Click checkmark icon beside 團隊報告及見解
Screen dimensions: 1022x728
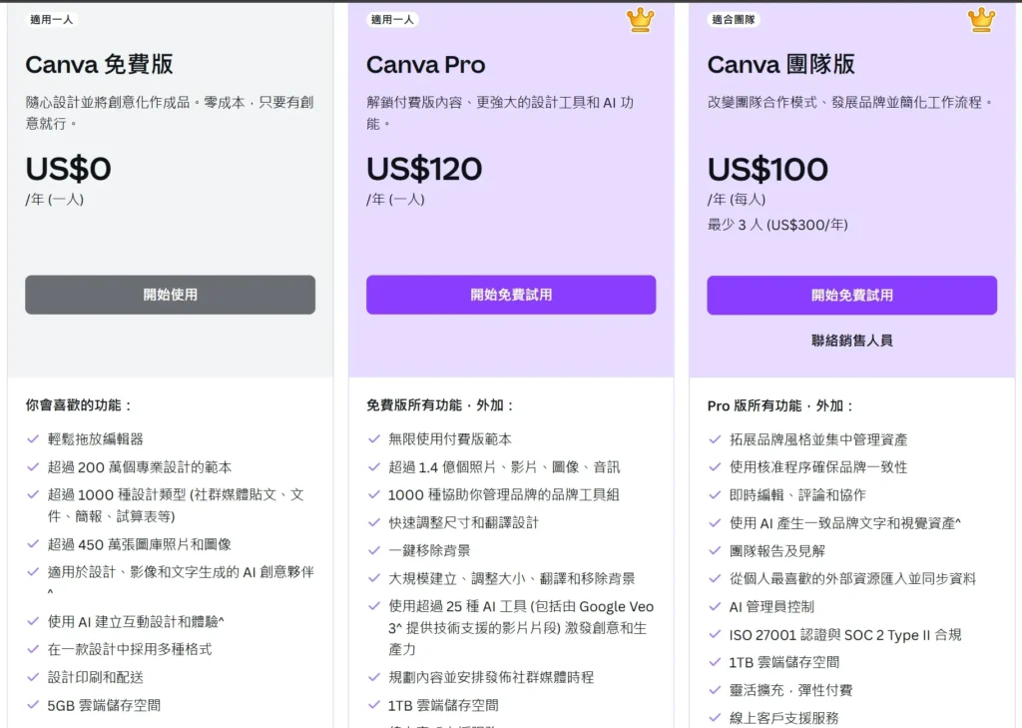point(715,550)
